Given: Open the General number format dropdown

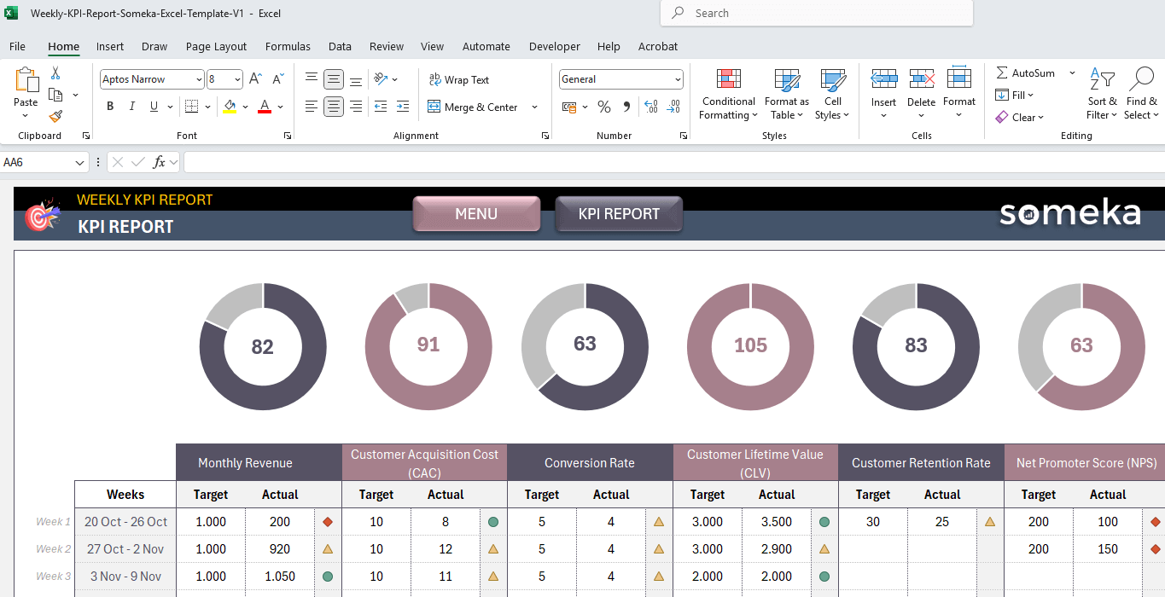Looking at the screenshot, I should pyautogui.click(x=678, y=79).
